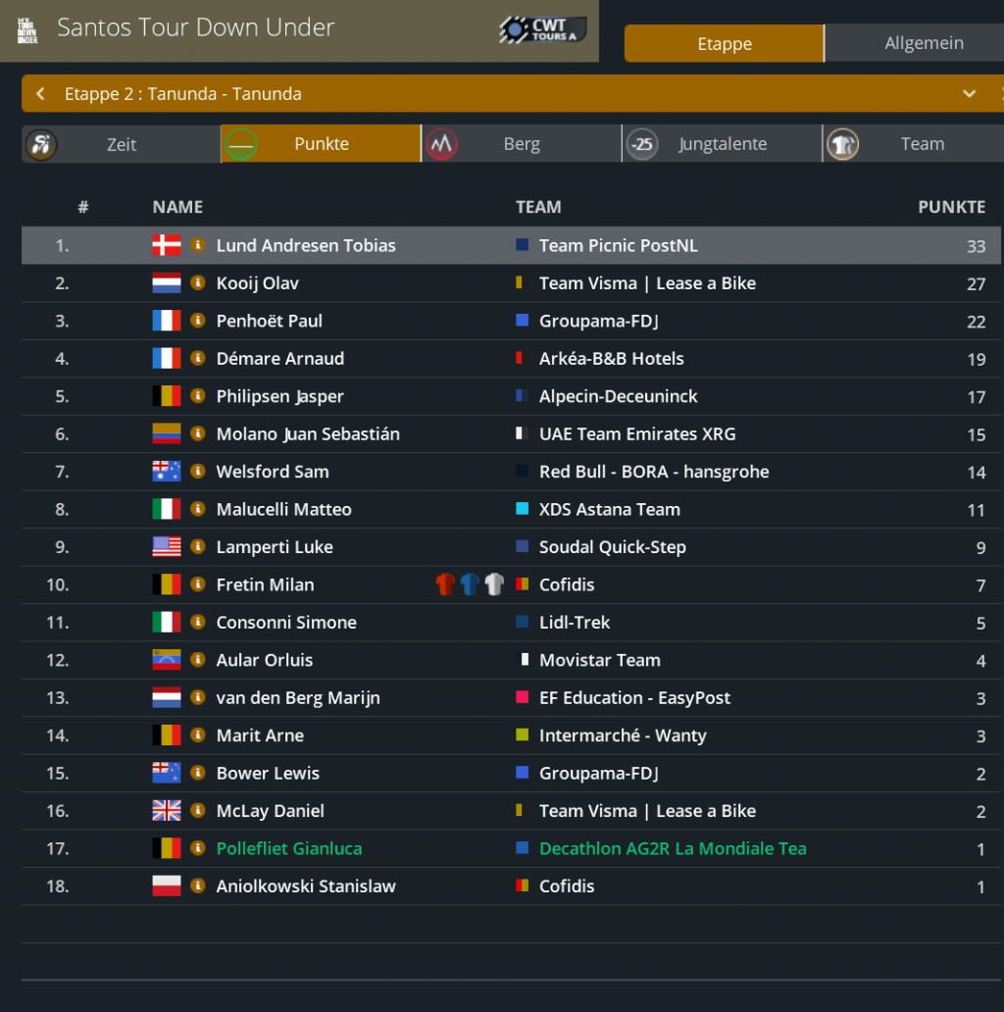Go to previous stage with left arrow

[x=40, y=94]
